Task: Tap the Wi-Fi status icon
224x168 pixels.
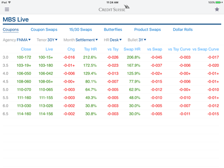Action: (x=9, y=2)
